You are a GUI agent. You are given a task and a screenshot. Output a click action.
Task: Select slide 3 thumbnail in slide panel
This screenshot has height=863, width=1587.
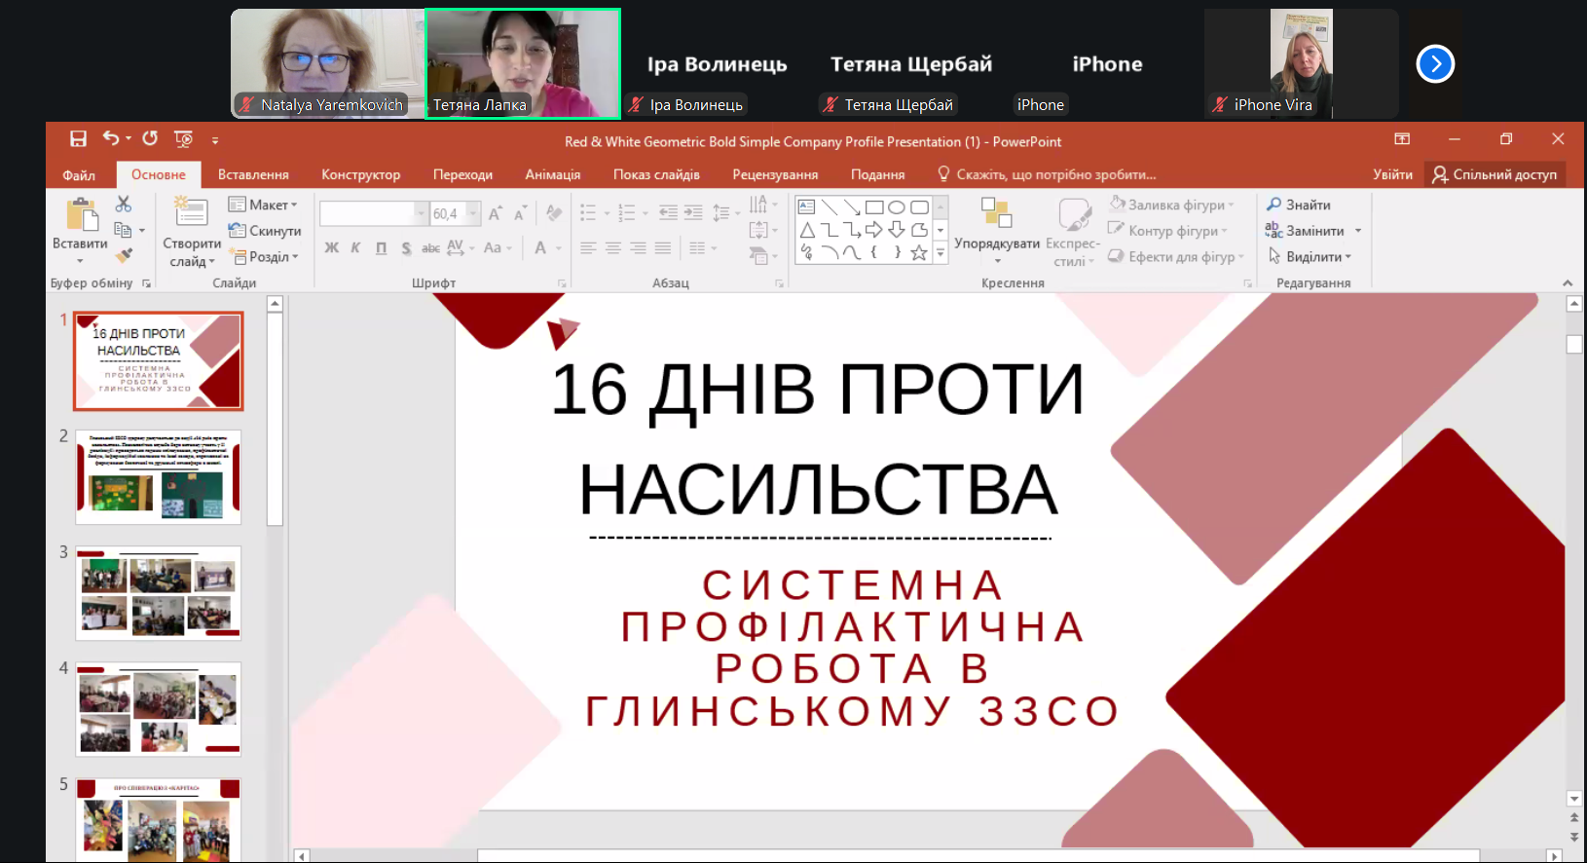coord(158,592)
